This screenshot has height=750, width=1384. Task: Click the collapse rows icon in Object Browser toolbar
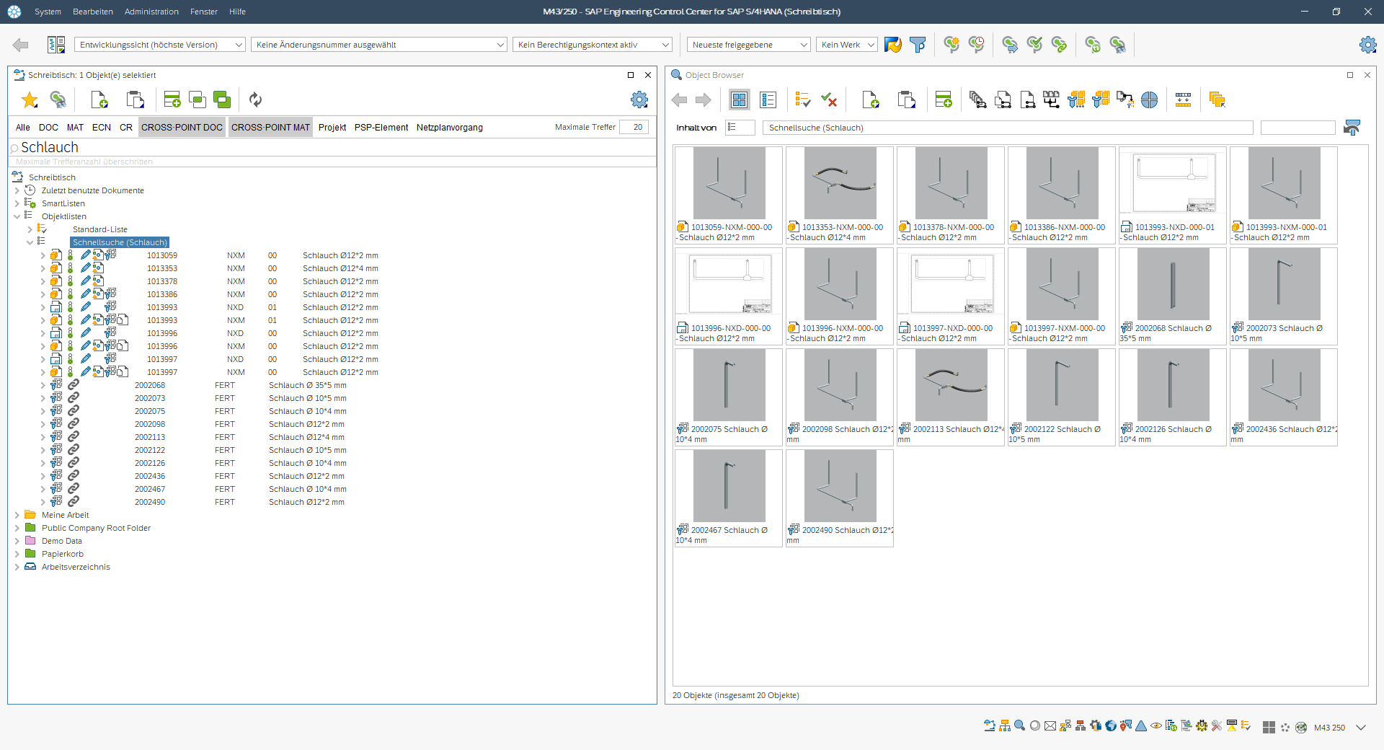(x=1183, y=100)
